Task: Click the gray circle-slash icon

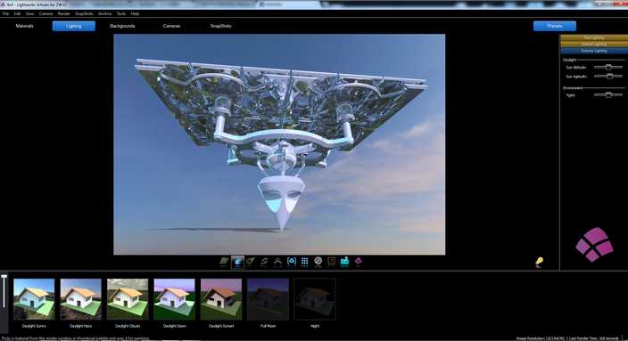Action: point(318,262)
